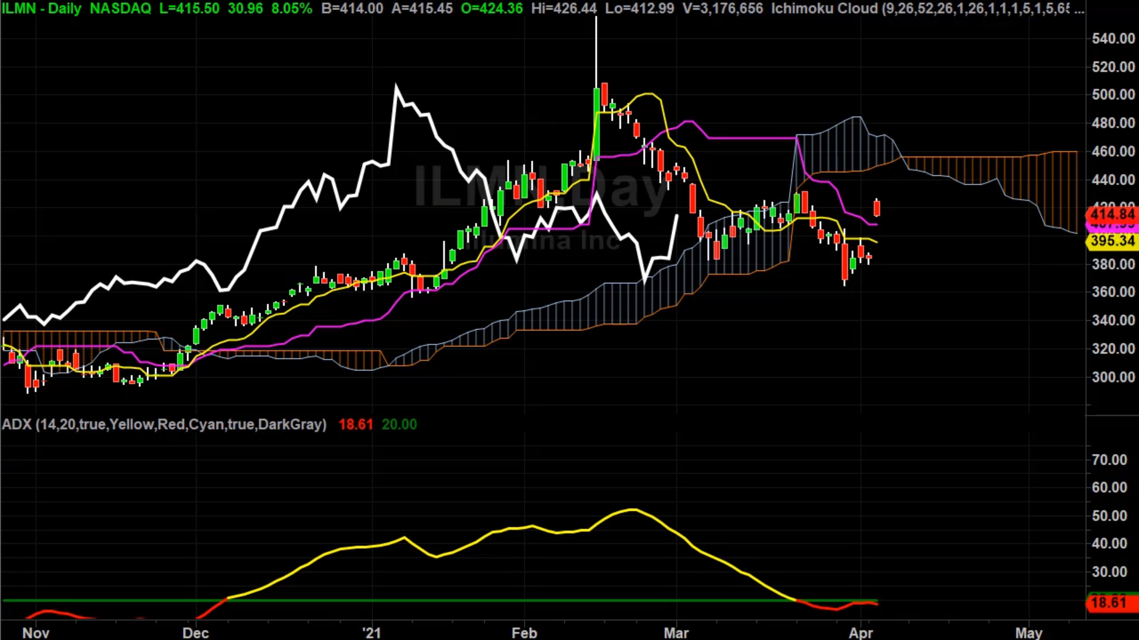Click the Feb date axis label
Viewport: 1139px width, 640px height.
pos(524,632)
